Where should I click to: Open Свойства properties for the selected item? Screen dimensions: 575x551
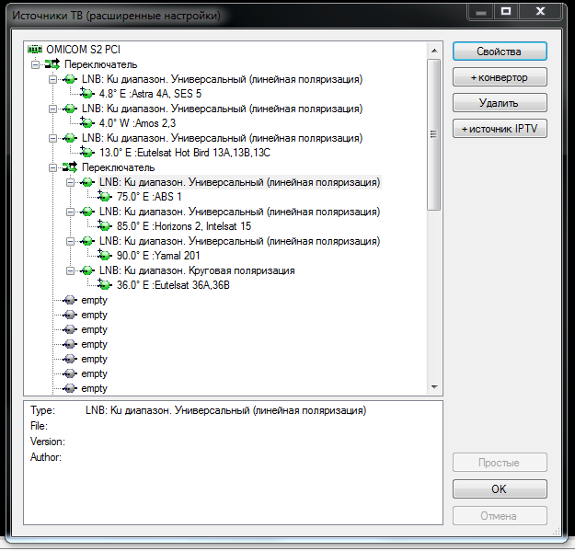pyautogui.click(x=500, y=52)
